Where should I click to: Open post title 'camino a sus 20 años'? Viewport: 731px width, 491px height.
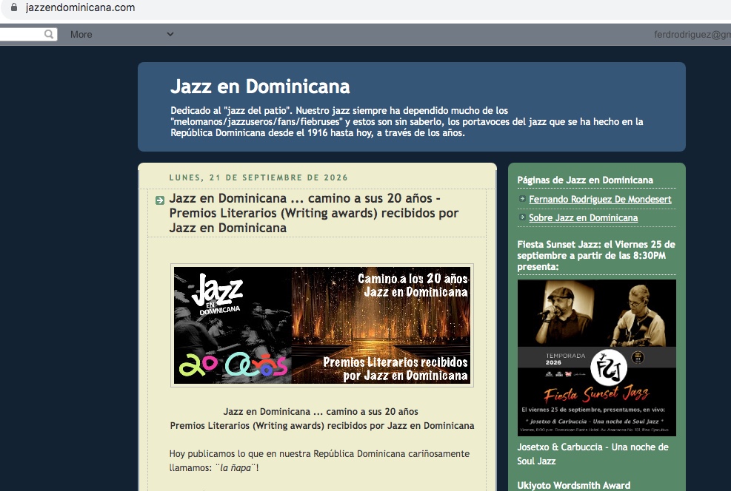click(314, 213)
